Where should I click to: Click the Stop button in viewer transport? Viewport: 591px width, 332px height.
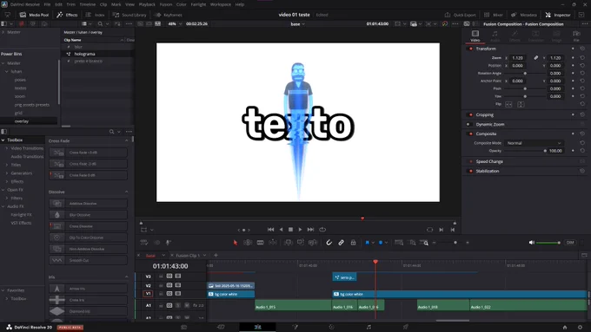(290, 230)
